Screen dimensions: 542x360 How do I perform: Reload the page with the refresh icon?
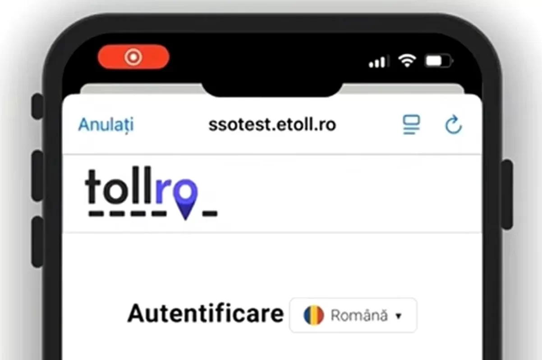tap(453, 125)
